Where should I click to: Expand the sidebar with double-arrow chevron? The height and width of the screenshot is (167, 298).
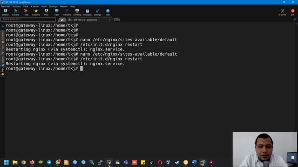coord(3,26)
